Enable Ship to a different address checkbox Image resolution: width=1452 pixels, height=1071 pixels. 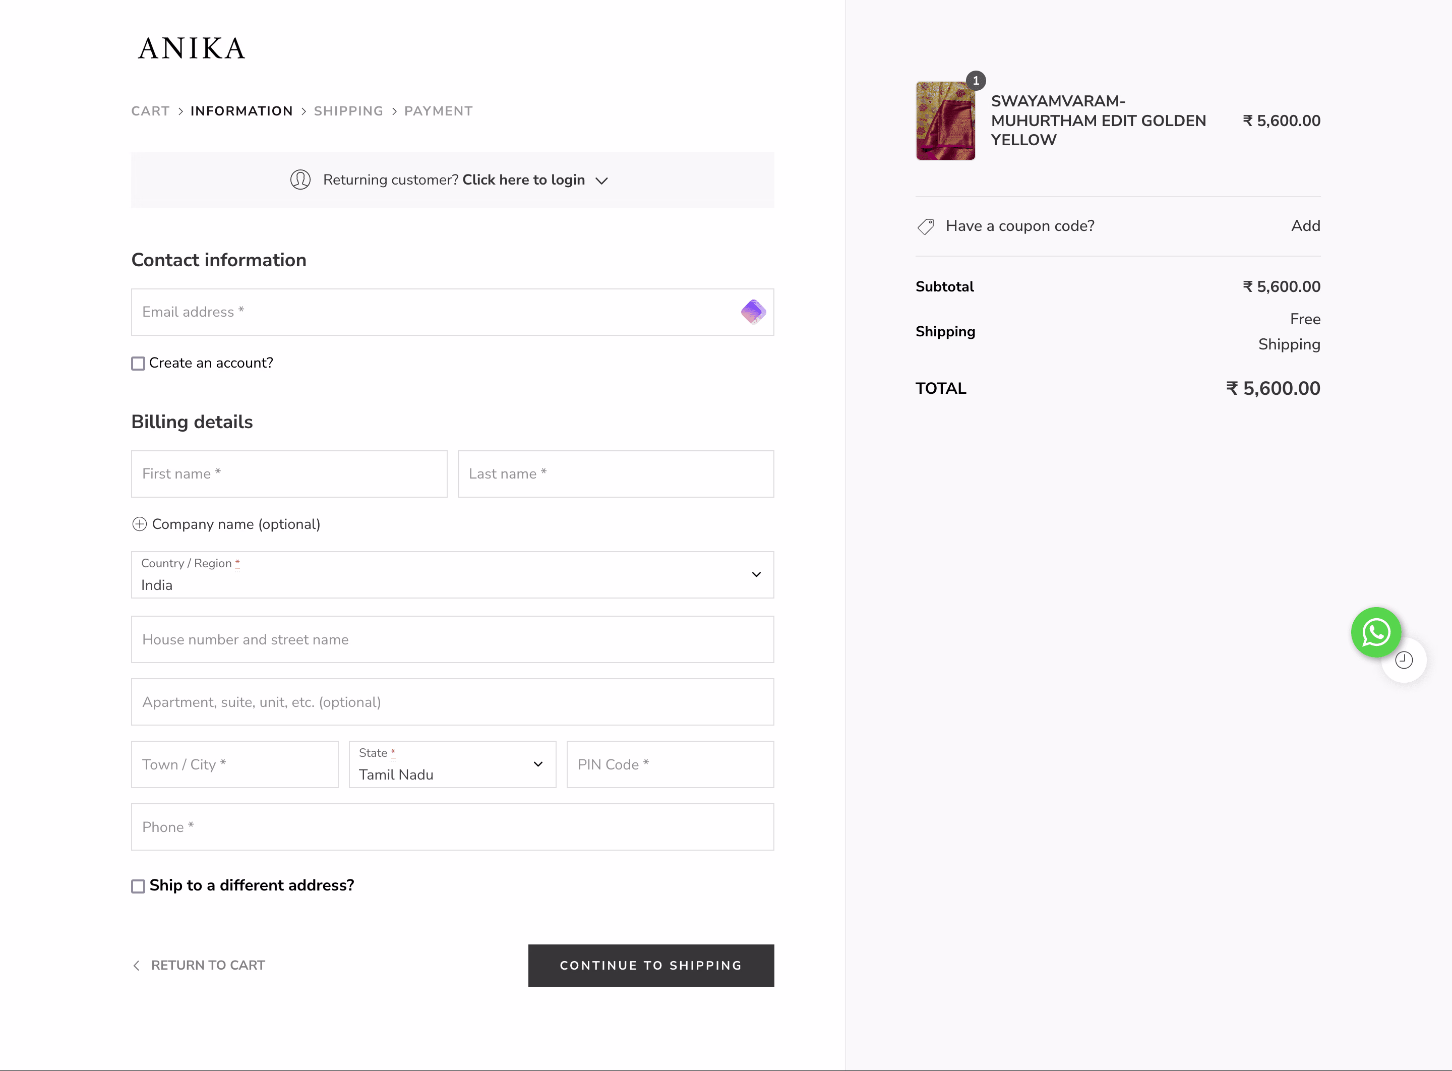pyautogui.click(x=138, y=886)
